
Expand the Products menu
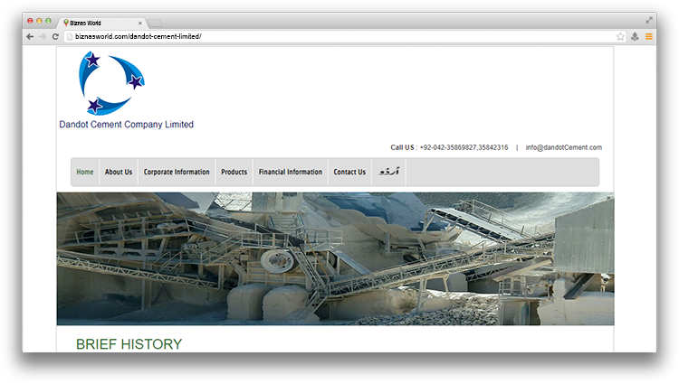(x=234, y=172)
